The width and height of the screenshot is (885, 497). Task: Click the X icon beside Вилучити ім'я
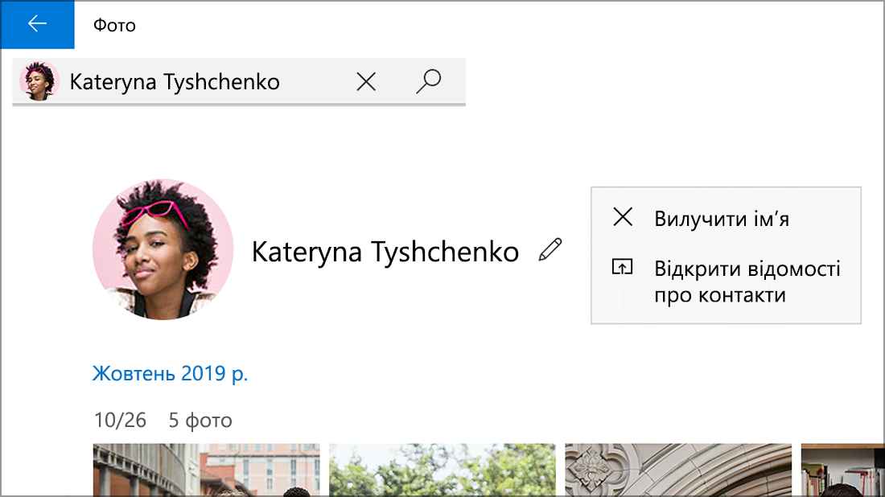[623, 216]
